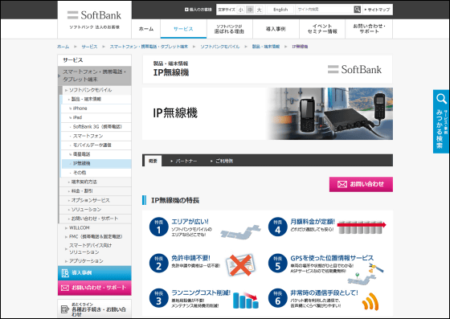Click the building icon on 導入事例 sidebar button
Viewport: 450px width, 319px height.
point(65,273)
